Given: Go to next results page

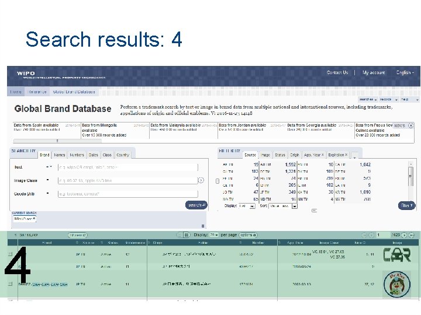Looking at the screenshot, I should [404, 235].
